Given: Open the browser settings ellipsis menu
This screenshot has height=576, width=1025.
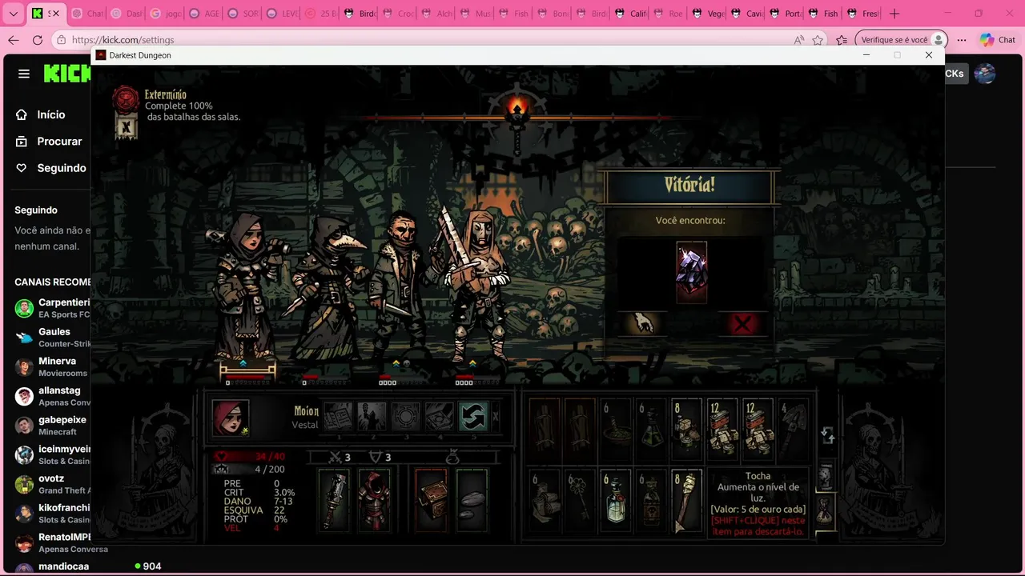Looking at the screenshot, I should 962,40.
